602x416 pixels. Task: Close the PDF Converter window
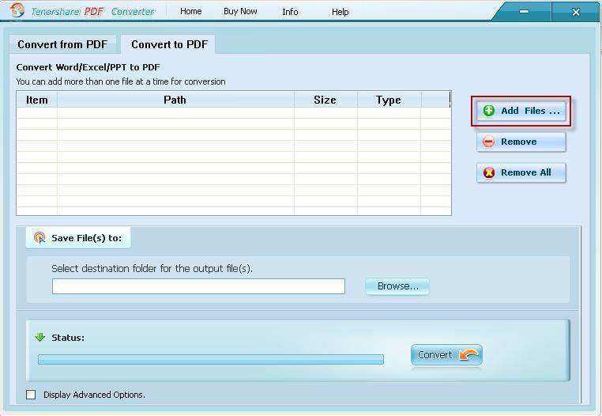pyautogui.click(x=575, y=12)
